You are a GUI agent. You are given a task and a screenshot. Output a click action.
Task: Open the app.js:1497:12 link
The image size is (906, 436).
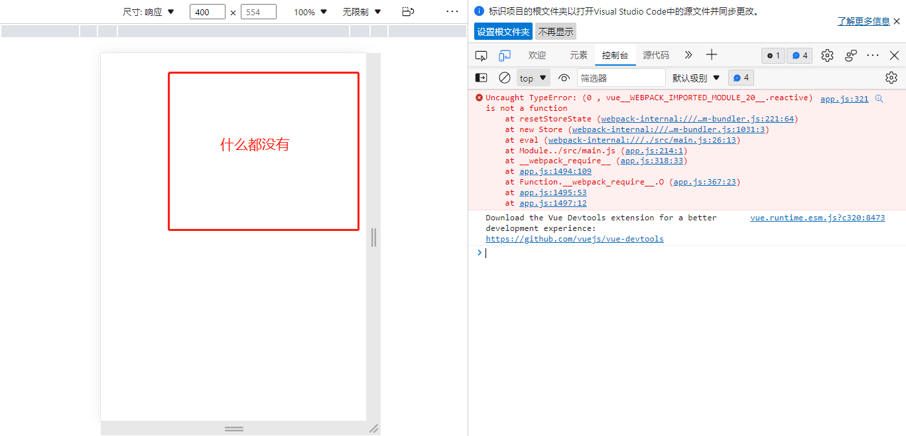pyautogui.click(x=553, y=203)
